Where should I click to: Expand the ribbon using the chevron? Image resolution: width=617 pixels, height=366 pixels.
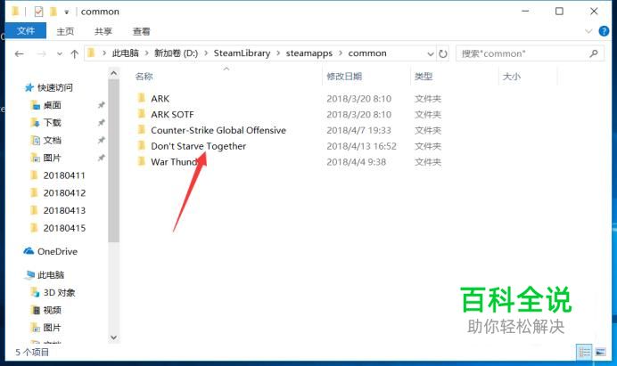click(x=588, y=31)
